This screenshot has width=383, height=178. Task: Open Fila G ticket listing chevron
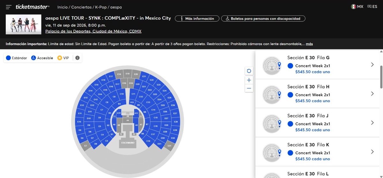tap(372, 65)
